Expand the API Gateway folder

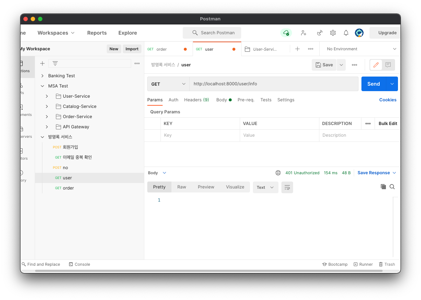[47, 127]
